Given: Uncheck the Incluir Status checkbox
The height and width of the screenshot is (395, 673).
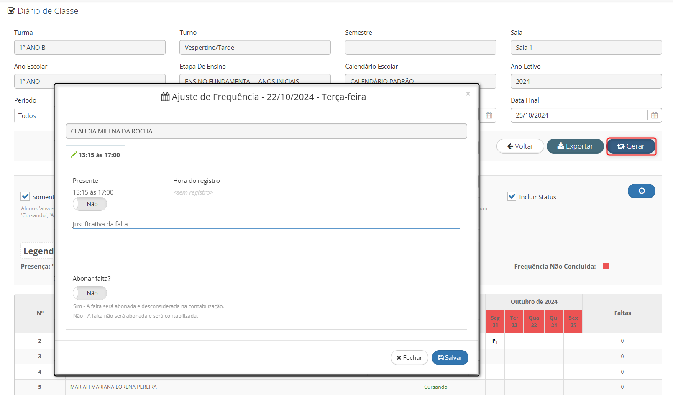Looking at the screenshot, I should (512, 197).
